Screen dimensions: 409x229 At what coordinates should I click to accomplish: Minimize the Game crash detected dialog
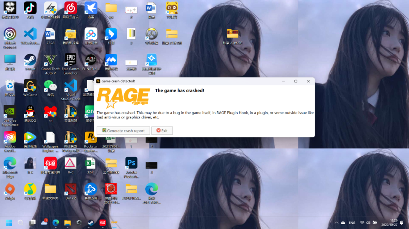[283, 81]
